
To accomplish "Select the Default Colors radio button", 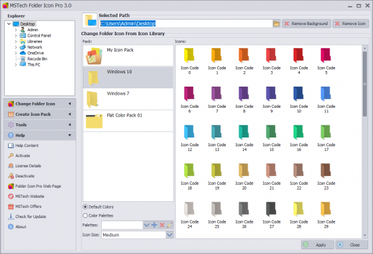I will pyautogui.click(x=85, y=207).
